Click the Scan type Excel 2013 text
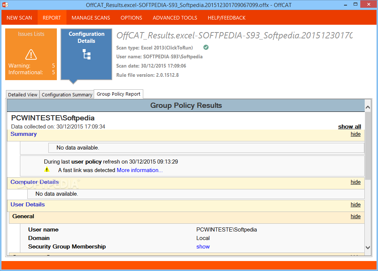The height and width of the screenshot is (271, 378). pyautogui.click(x=155, y=48)
